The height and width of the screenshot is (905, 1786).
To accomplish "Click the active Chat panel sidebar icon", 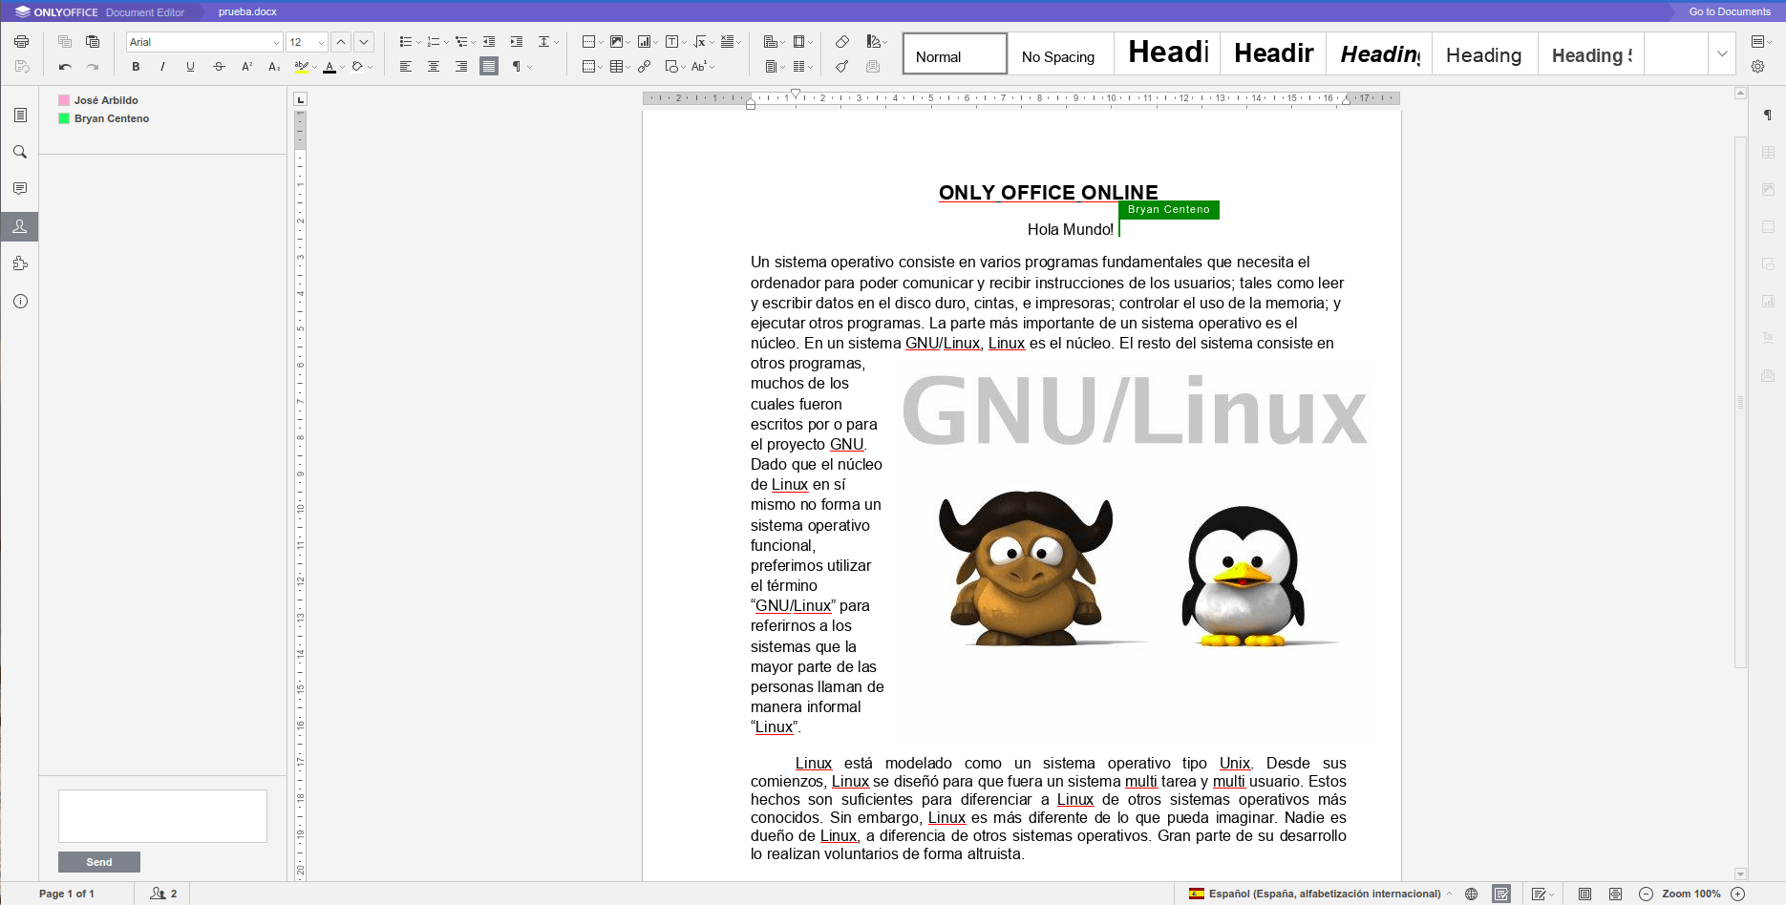I will 20,226.
